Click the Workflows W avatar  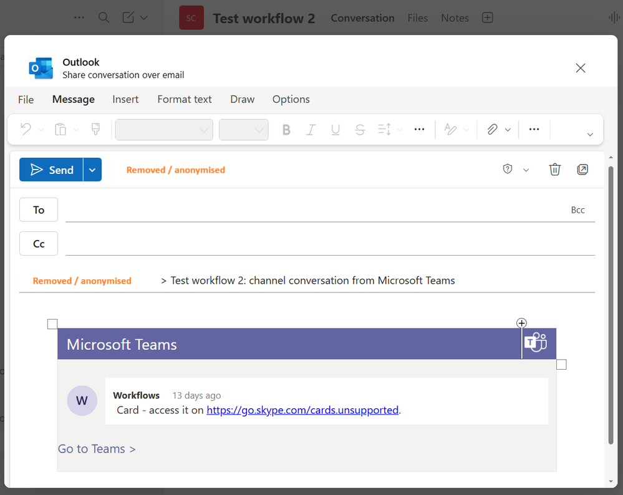pos(82,400)
